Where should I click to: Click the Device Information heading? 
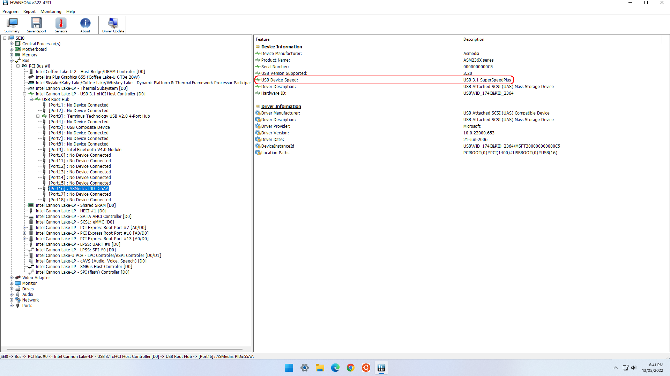click(282, 47)
